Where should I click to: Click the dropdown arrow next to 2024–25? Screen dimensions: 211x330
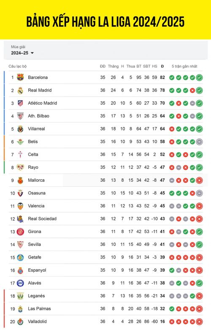(x=32, y=53)
